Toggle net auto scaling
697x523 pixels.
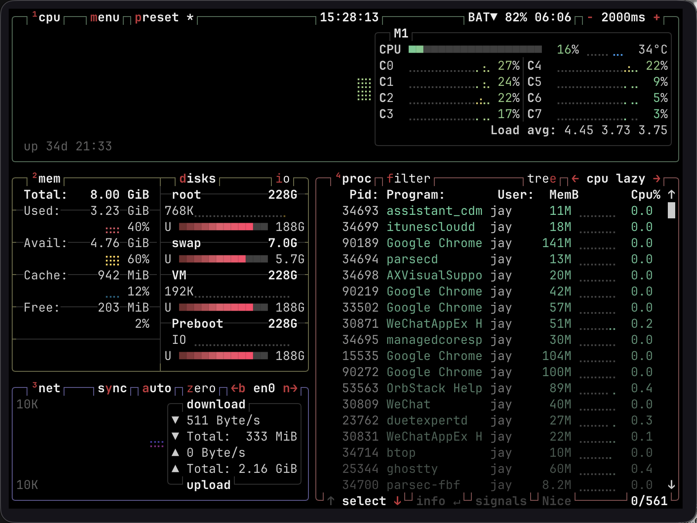pyautogui.click(x=156, y=388)
